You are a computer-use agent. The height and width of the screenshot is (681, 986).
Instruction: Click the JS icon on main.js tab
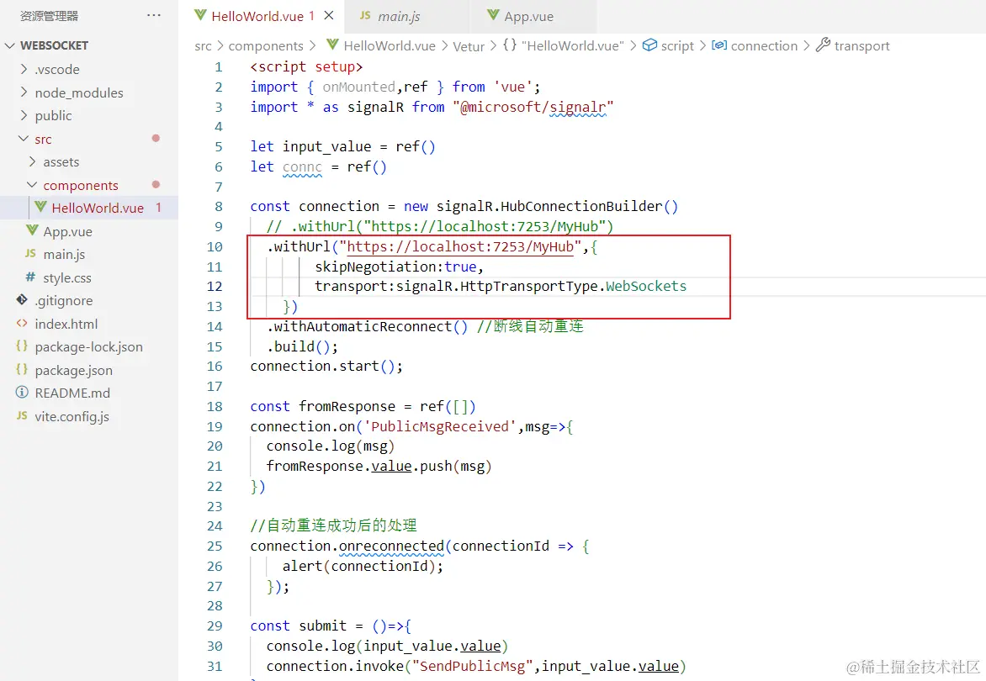click(x=365, y=15)
